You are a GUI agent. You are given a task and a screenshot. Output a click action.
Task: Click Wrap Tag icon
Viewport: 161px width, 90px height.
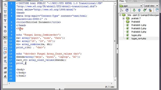pyautogui.click(x=5, y=57)
